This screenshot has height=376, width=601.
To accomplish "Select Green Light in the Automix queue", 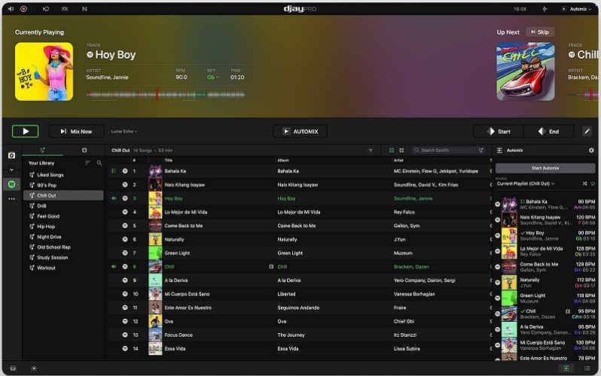I will pos(545,299).
